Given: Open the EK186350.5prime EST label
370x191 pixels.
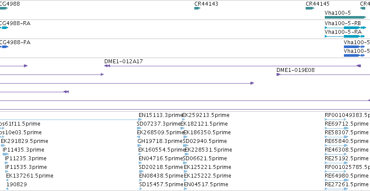Looking at the screenshot, I should (207, 133).
